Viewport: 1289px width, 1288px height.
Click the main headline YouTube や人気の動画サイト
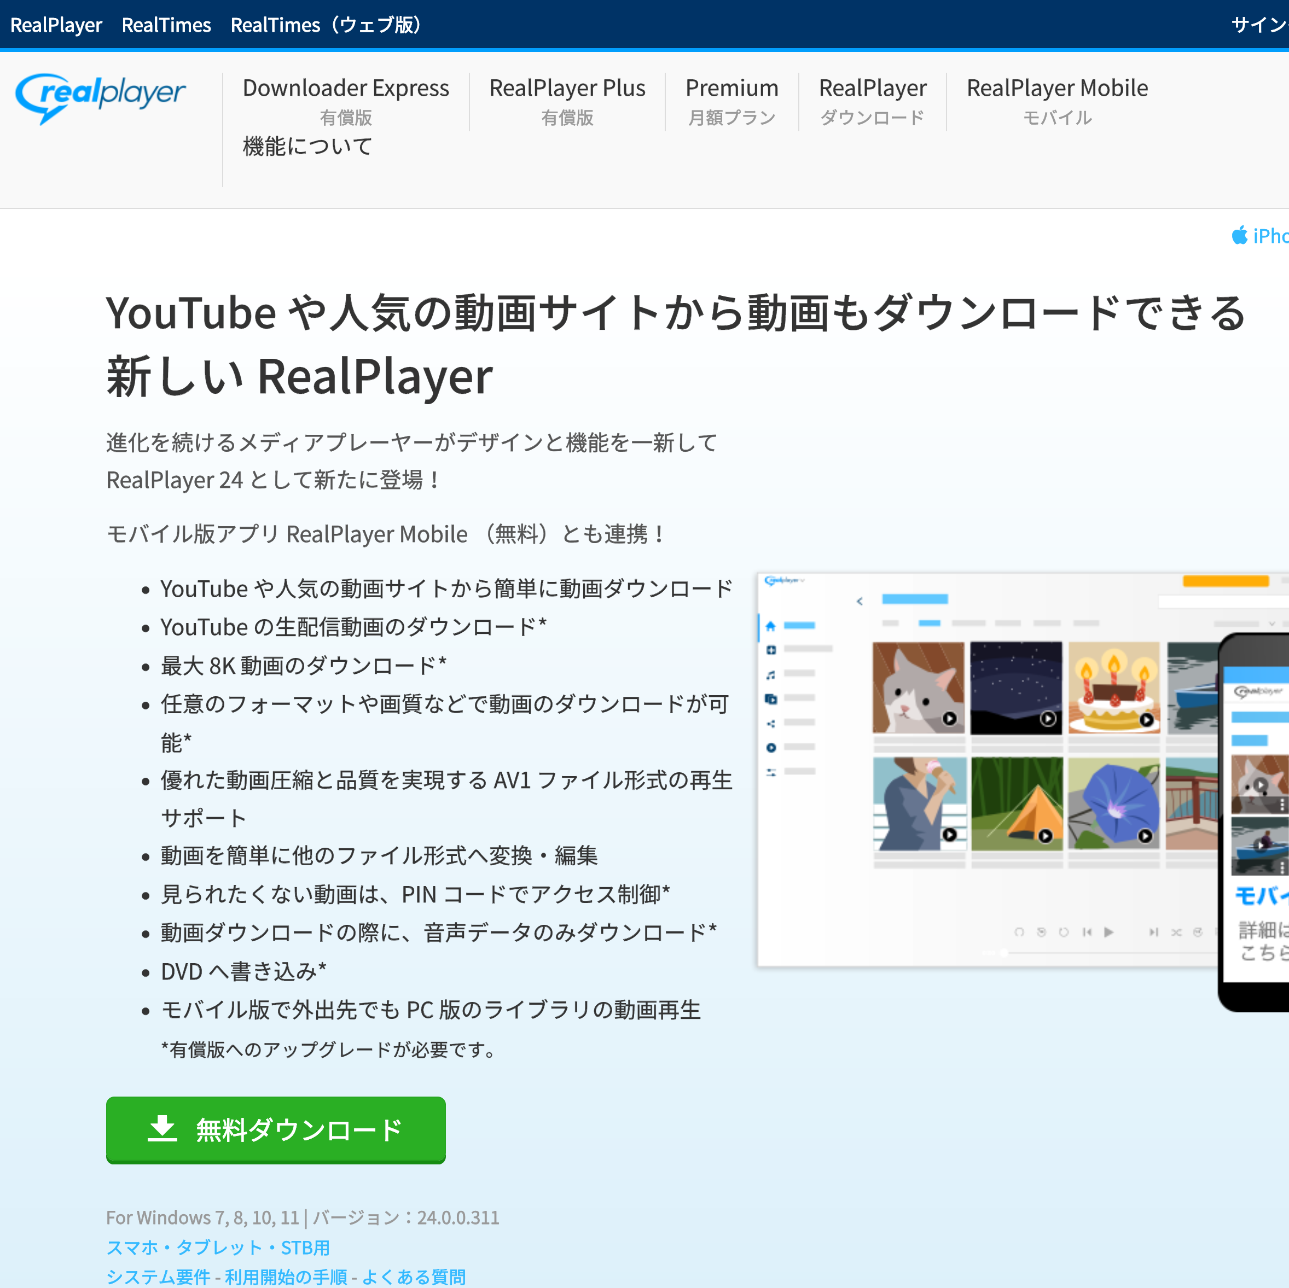[x=676, y=344]
